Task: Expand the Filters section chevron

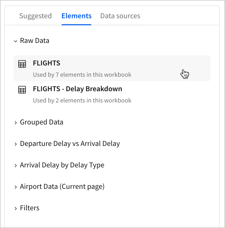Action: pos(16,208)
